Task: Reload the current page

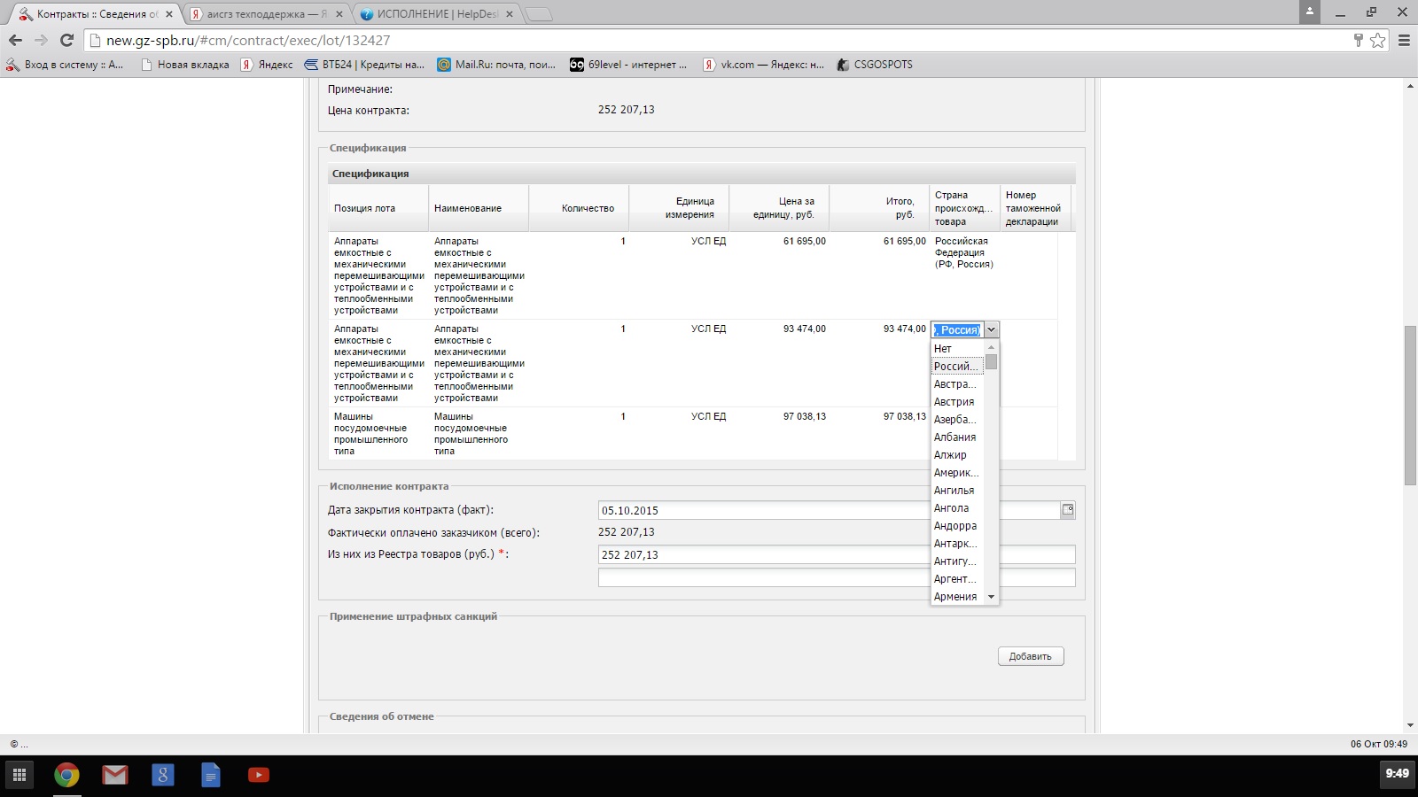Action: [66, 40]
